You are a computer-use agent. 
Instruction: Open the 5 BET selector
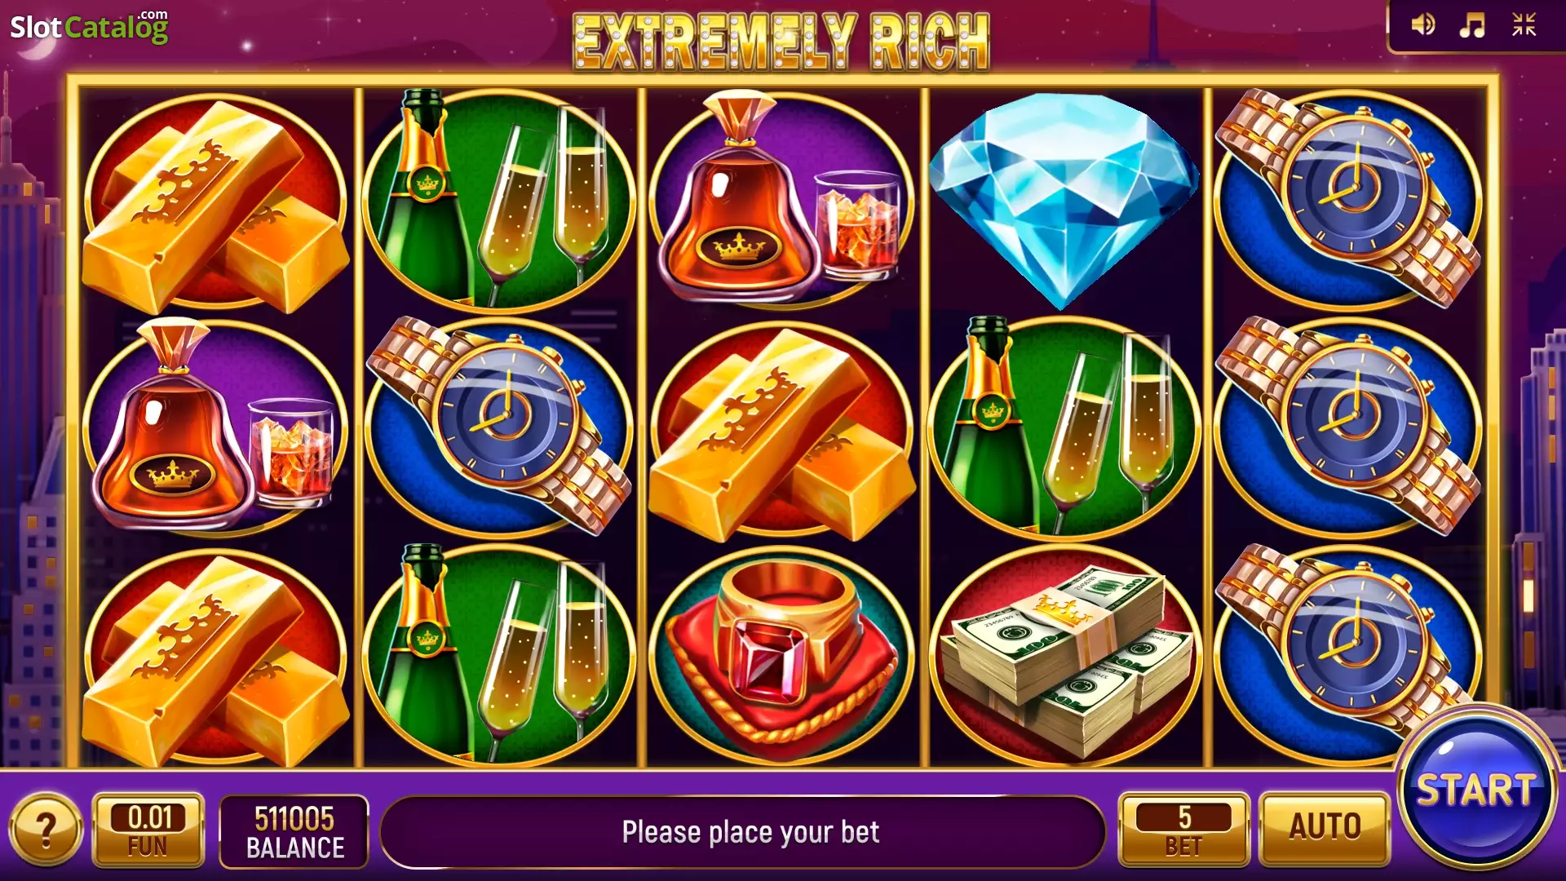click(x=1183, y=830)
